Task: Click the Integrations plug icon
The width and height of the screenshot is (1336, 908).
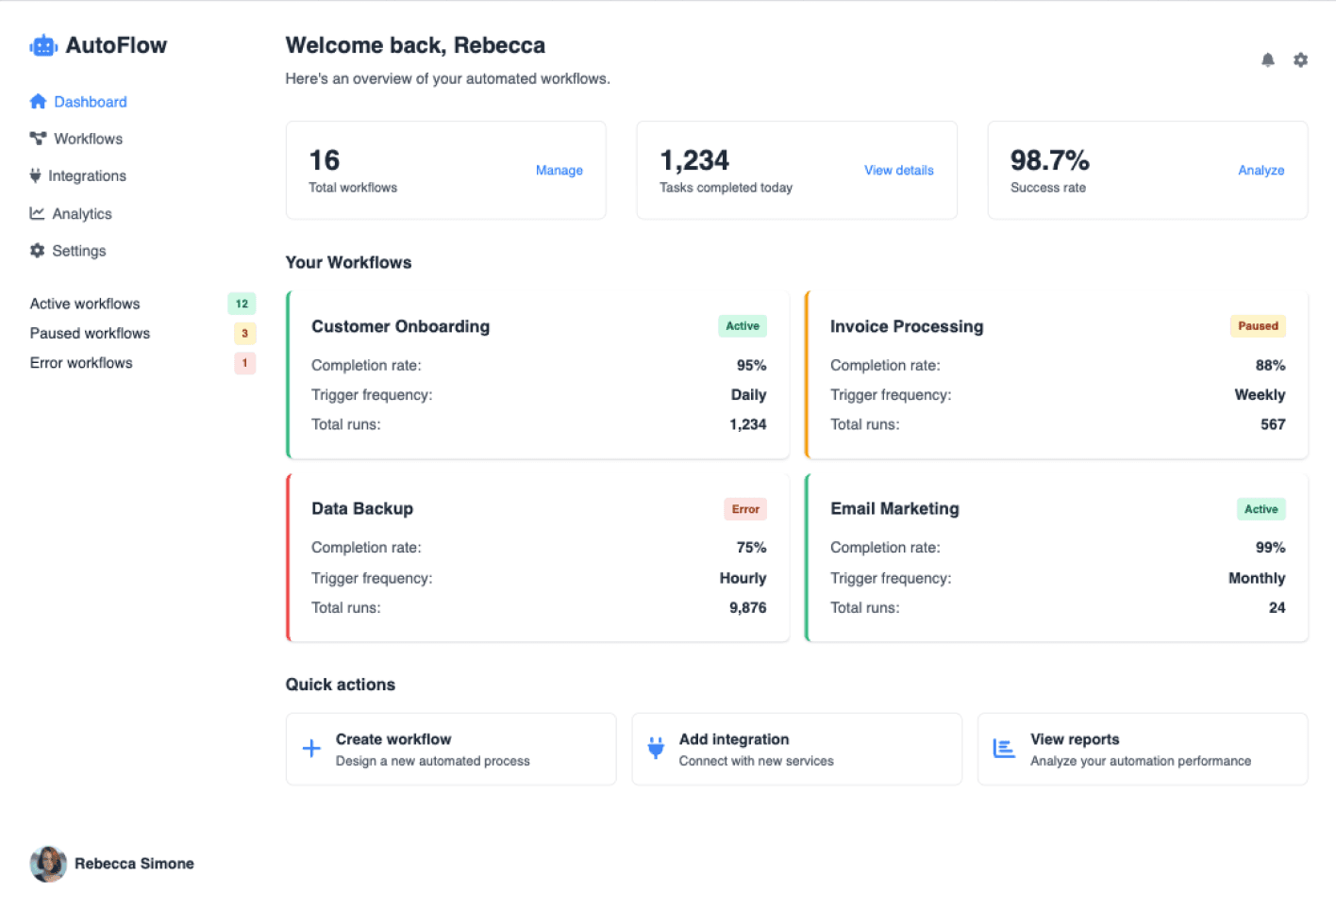Action: (37, 175)
